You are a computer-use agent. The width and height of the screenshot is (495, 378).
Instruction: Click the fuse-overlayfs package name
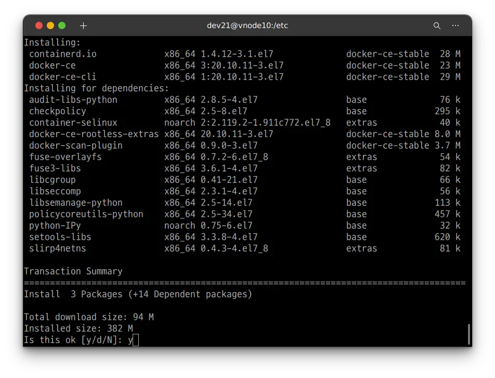coord(66,157)
